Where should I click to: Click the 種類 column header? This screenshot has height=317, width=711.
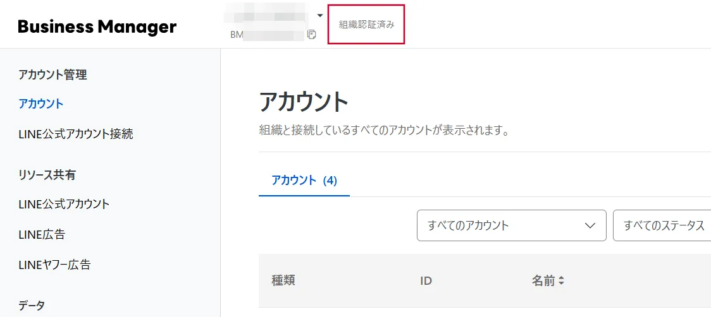(x=283, y=280)
